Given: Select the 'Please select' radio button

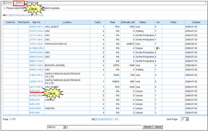Looking at the screenshot, I should [x=4, y=8].
